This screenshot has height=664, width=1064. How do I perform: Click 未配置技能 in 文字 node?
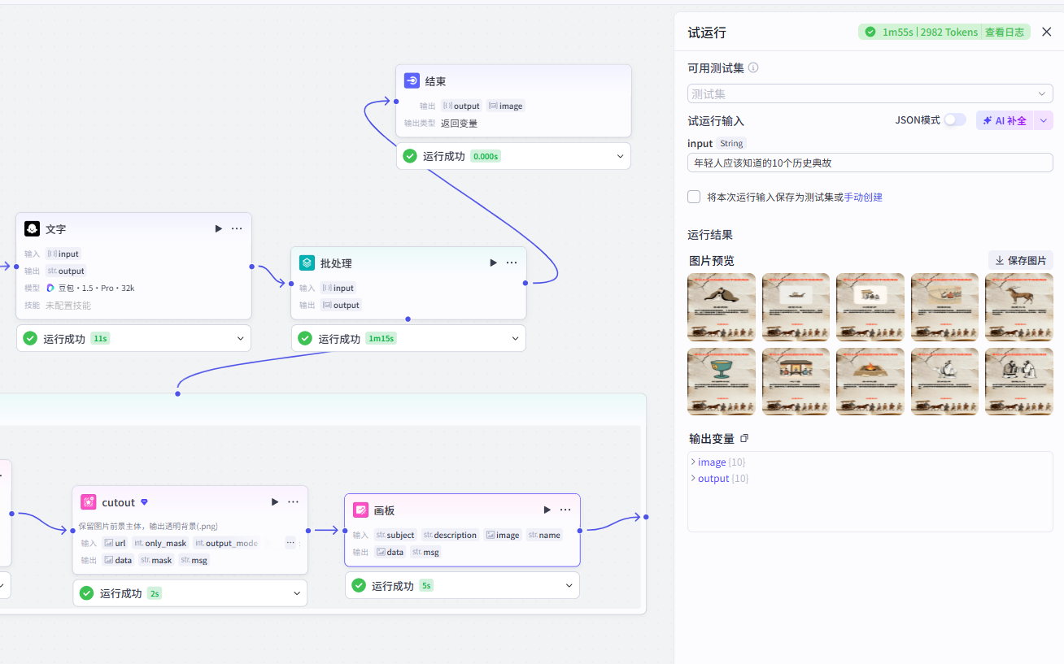[x=68, y=306]
